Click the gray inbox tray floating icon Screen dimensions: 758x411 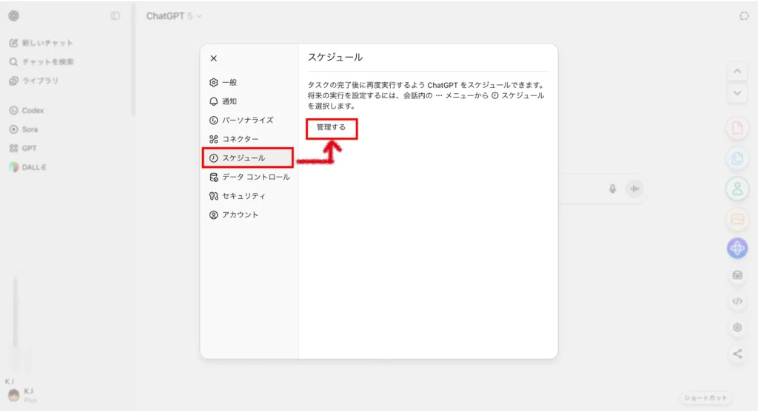coord(737,275)
